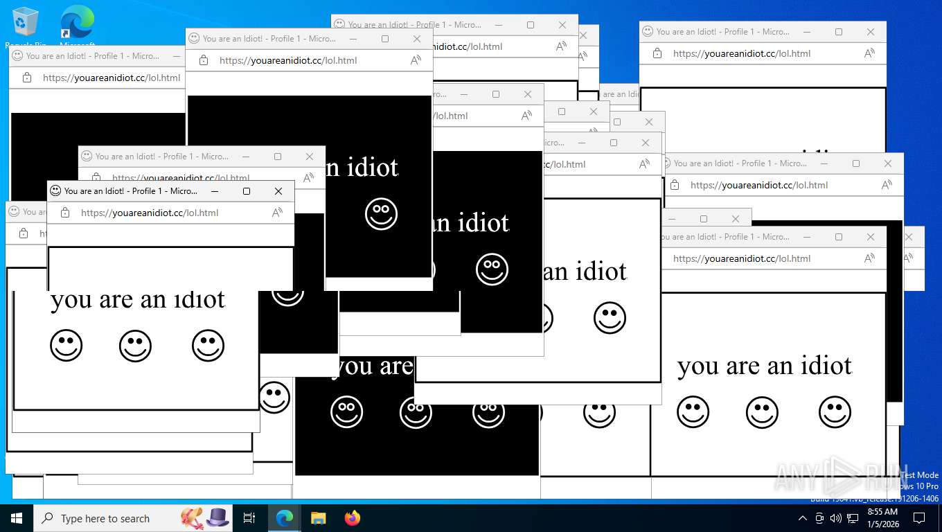Open the Meet Now tray icon

(x=819, y=518)
